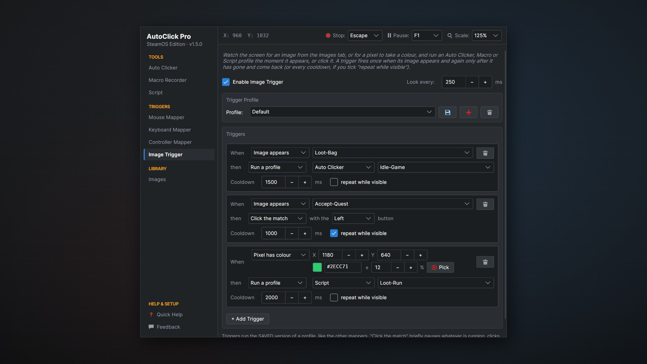Click the Add Trigger button
This screenshot has width=647, height=364.
tap(248, 319)
